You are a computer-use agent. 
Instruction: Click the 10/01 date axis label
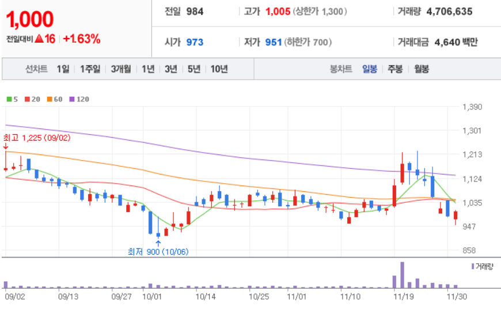click(x=152, y=296)
